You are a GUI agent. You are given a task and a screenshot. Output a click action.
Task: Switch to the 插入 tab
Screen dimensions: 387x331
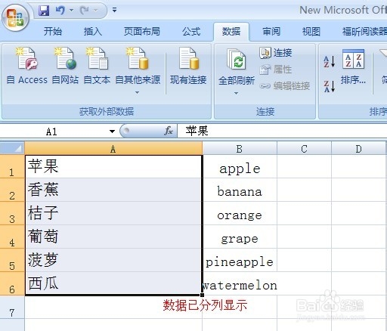point(93,32)
